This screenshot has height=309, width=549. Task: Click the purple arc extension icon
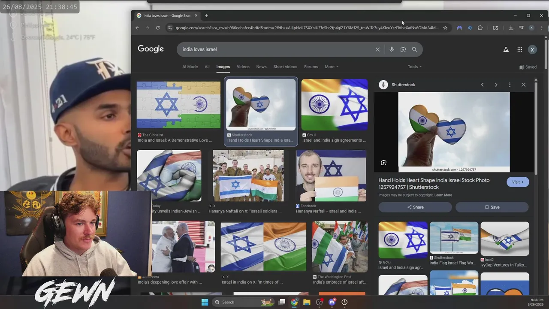tap(459, 28)
